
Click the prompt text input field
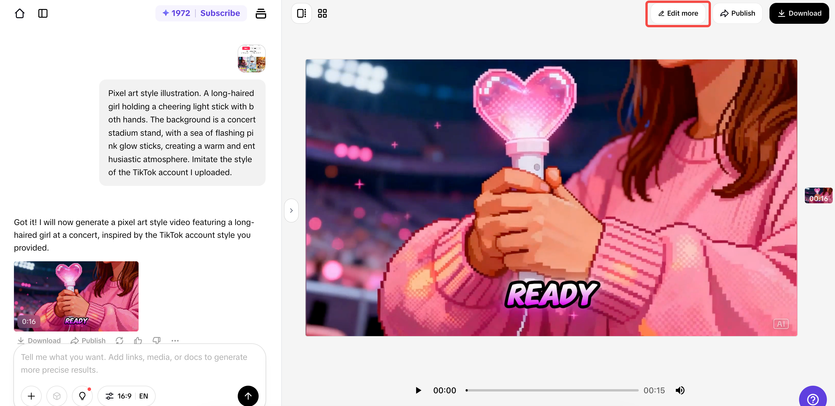click(x=139, y=363)
